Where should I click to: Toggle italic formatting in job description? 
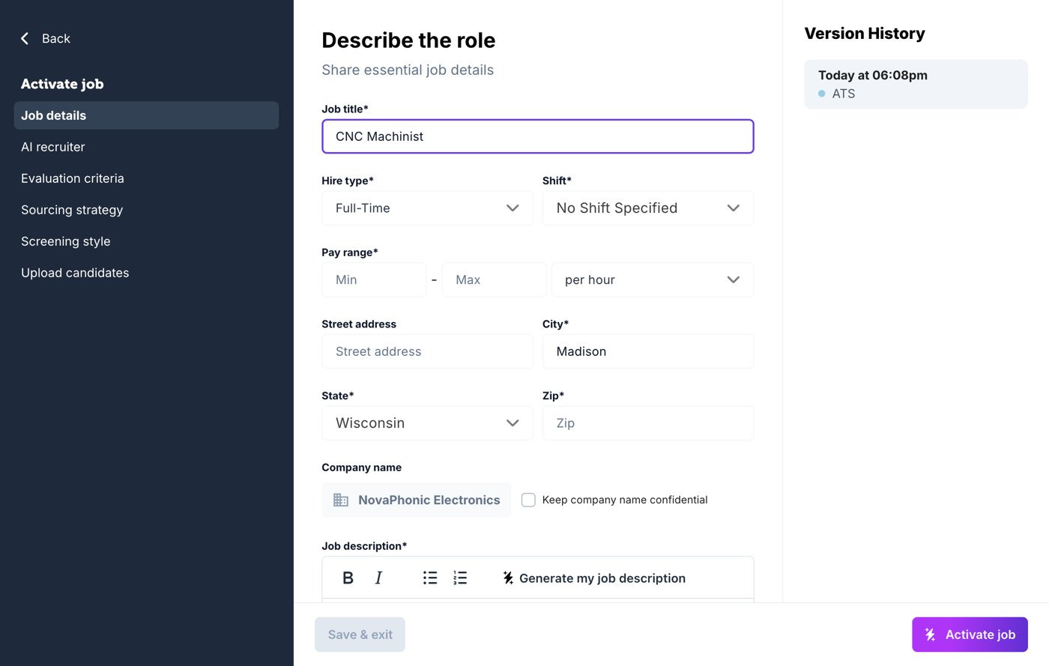point(378,578)
